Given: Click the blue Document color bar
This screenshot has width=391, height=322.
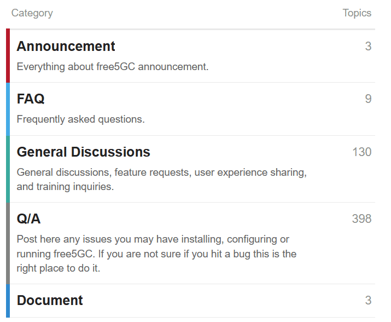Looking at the screenshot, I should [8, 301].
